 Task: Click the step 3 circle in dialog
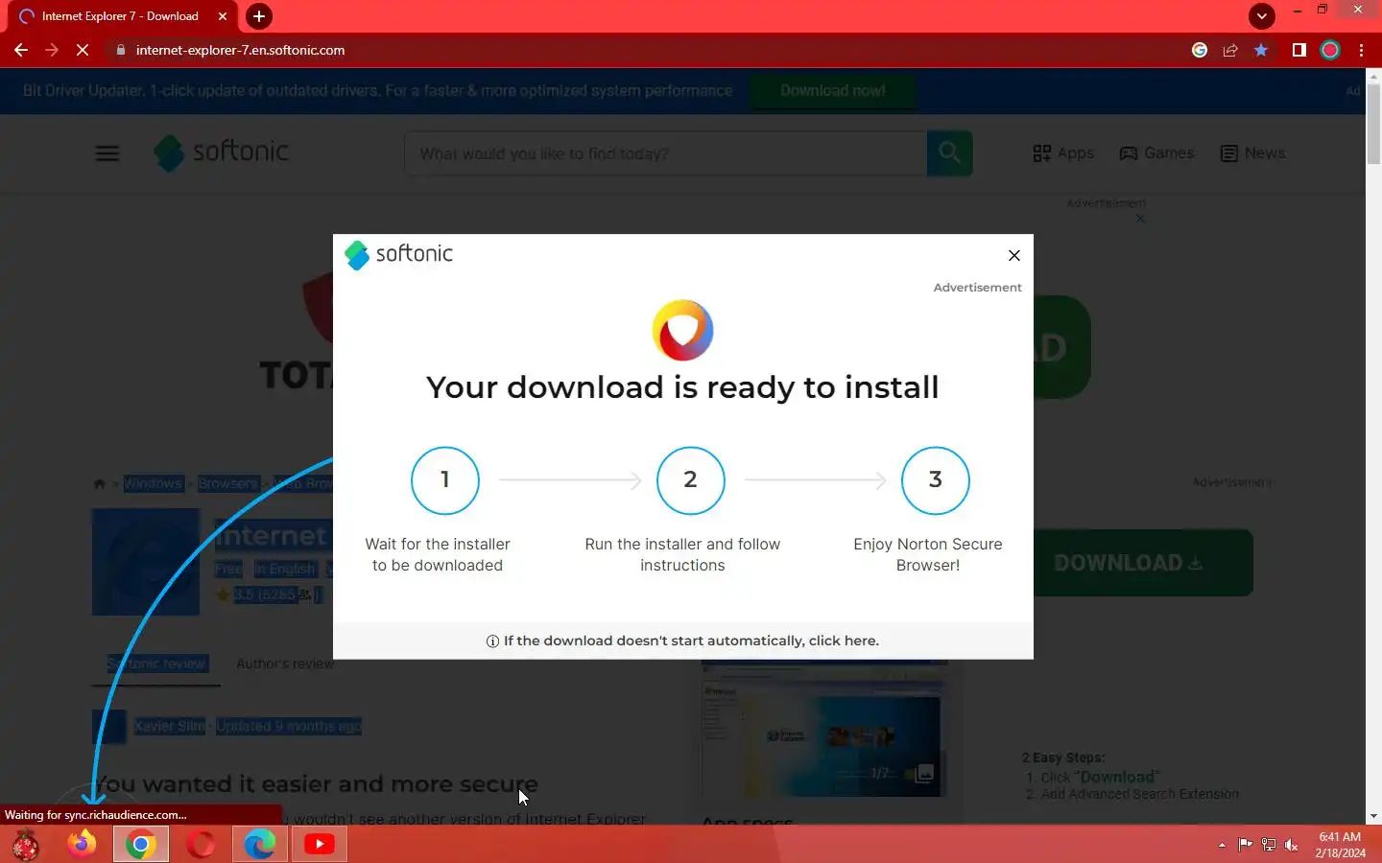pos(936,480)
